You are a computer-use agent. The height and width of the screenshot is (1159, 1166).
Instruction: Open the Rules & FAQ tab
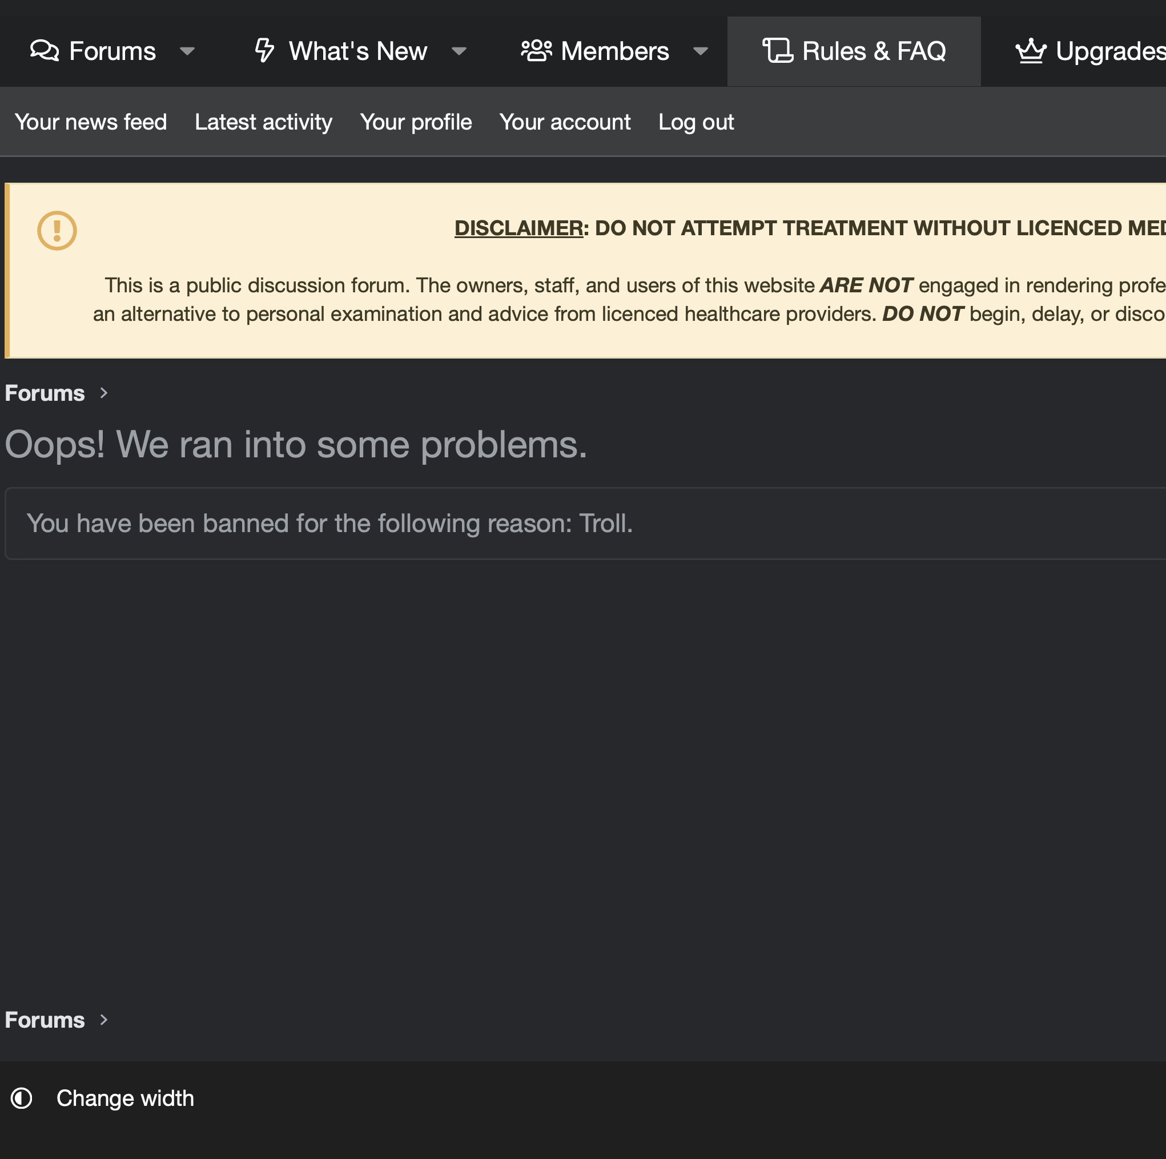coord(854,51)
